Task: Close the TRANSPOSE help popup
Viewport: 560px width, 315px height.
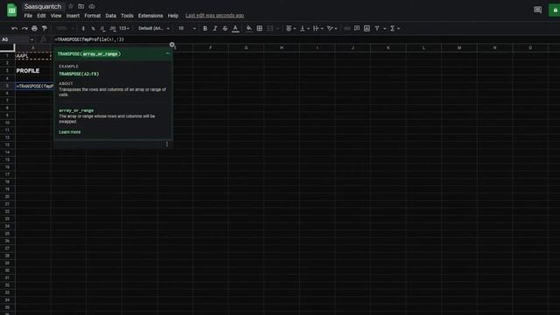Action: pyautogui.click(x=171, y=45)
